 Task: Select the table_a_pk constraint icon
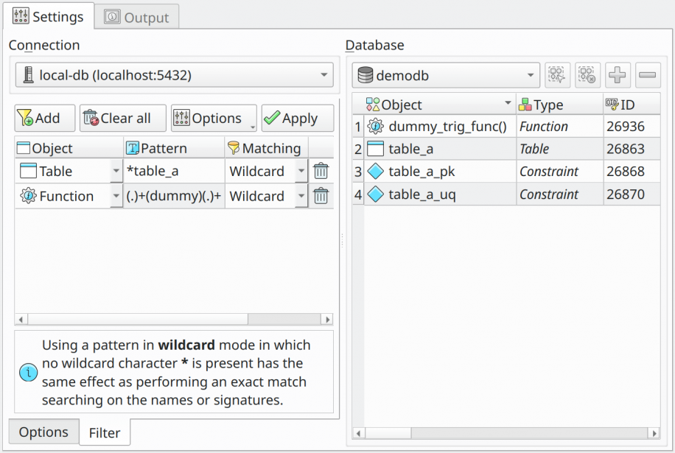[375, 171]
